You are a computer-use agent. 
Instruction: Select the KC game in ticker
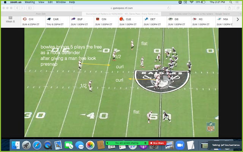pyautogui.click(x=204, y=22)
